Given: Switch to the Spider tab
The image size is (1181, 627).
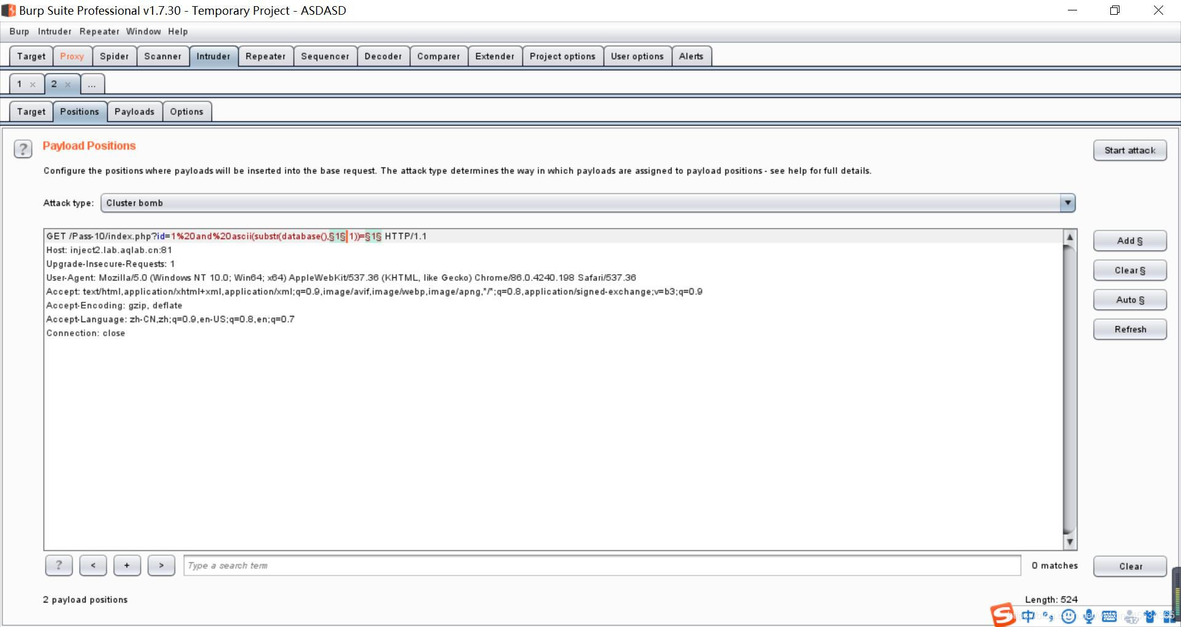Looking at the screenshot, I should [x=114, y=56].
